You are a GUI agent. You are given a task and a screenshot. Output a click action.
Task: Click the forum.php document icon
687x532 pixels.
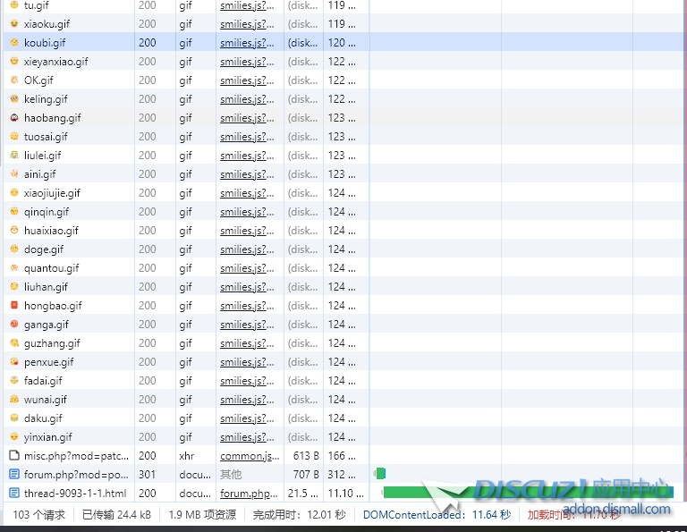pos(14,474)
